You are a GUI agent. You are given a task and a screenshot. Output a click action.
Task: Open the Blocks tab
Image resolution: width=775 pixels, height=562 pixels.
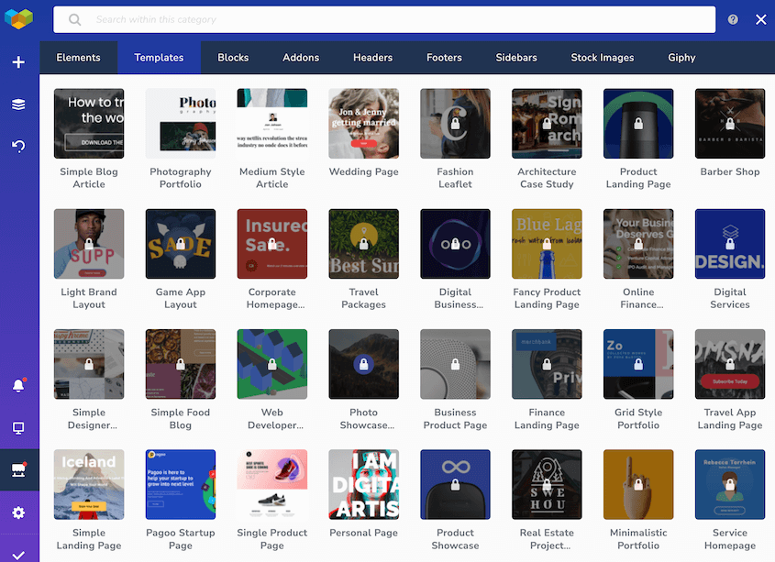tap(233, 58)
